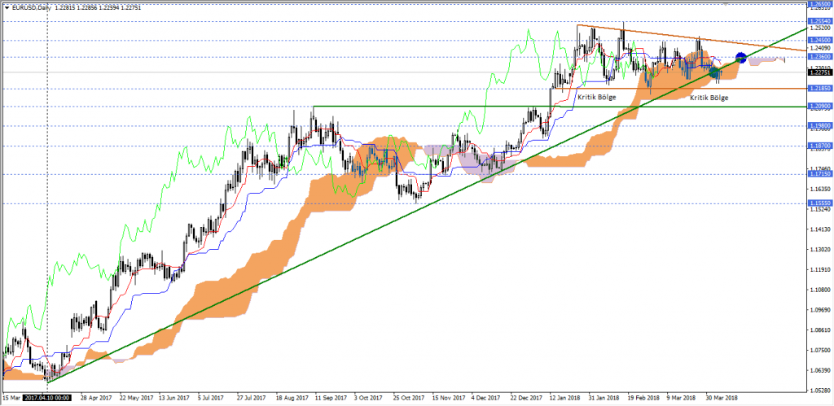Click the left 'Kritik Bölge' label near January
Screen dimensions: 834x406
[596, 98]
